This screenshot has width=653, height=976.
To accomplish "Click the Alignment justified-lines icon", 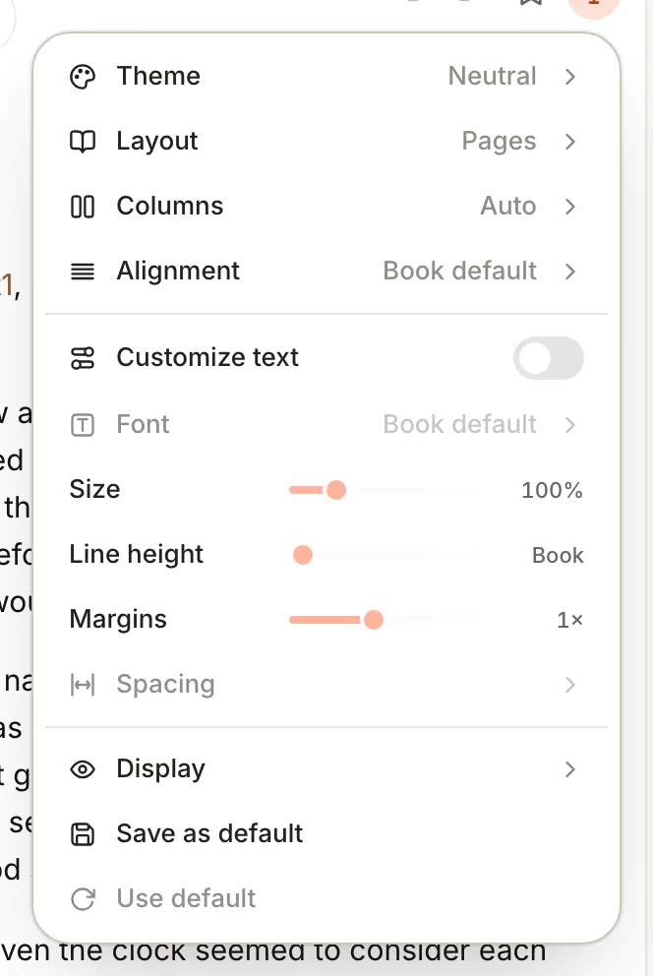I will pyautogui.click(x=83, y=272).
